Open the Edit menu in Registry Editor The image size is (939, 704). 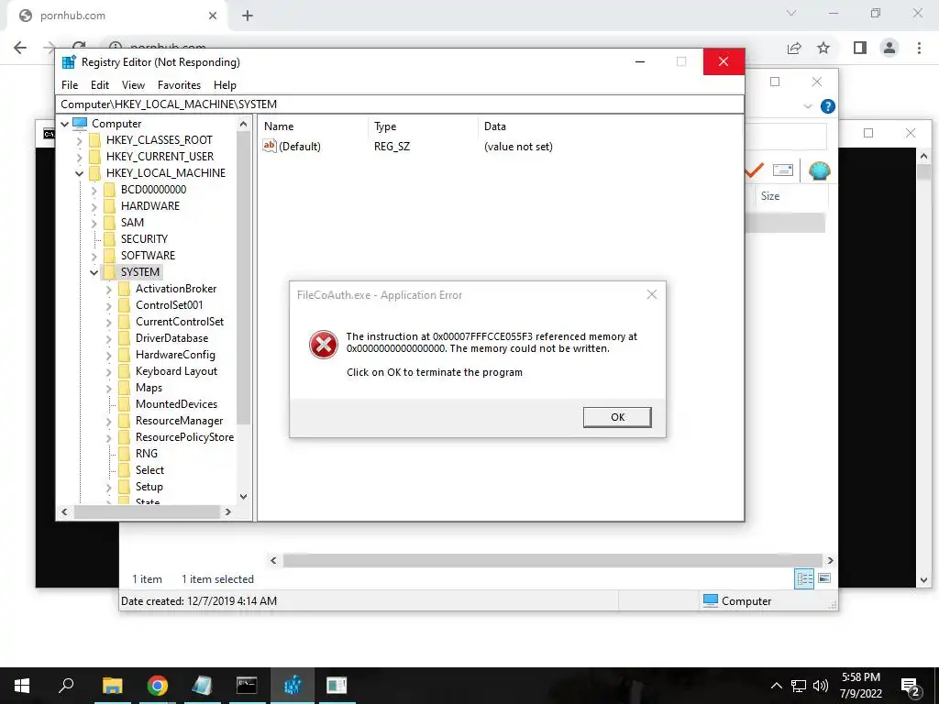tap(99, 85)
